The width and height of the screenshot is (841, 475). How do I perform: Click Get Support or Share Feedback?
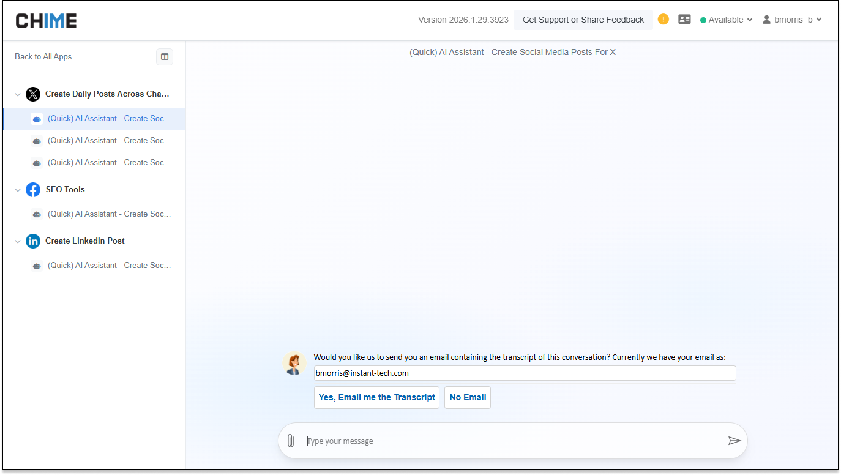pos(583,20)
